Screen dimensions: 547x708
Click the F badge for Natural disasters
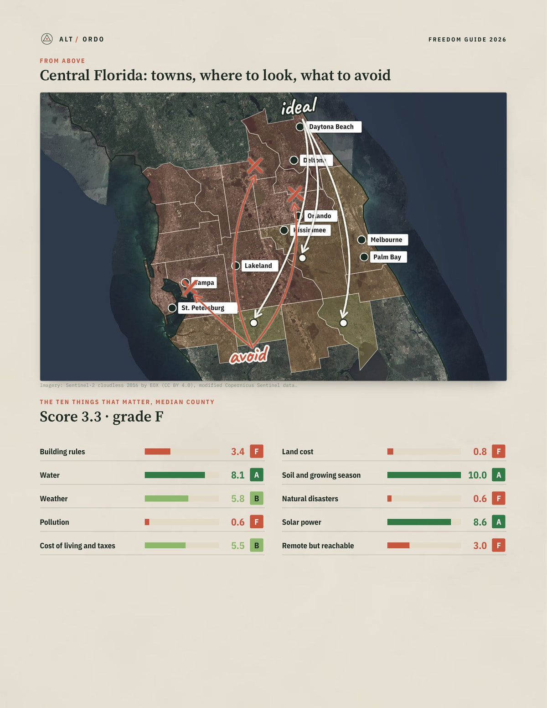[x=499, y=499]
